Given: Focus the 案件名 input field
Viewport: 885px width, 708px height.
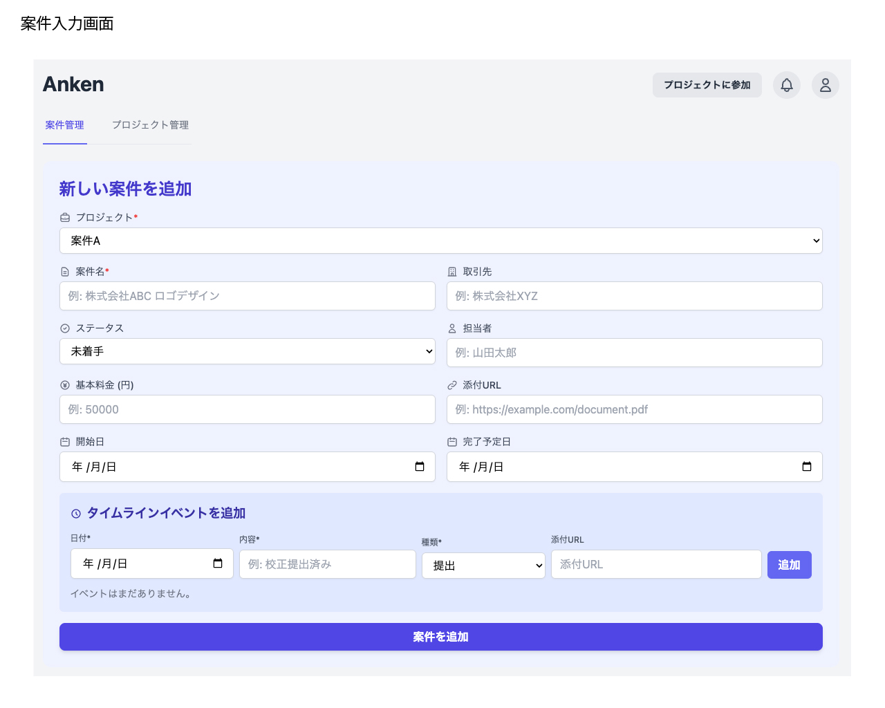Looking at the screenshot, I should click(247, 296).
